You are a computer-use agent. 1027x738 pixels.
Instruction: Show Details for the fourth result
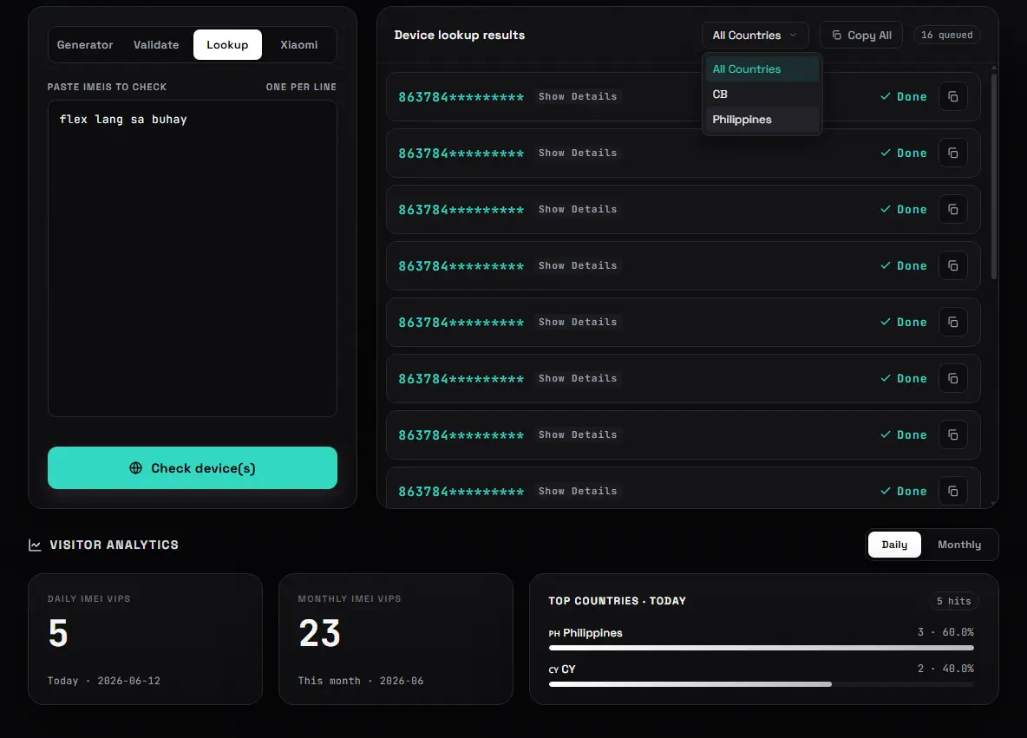(577, 265)
